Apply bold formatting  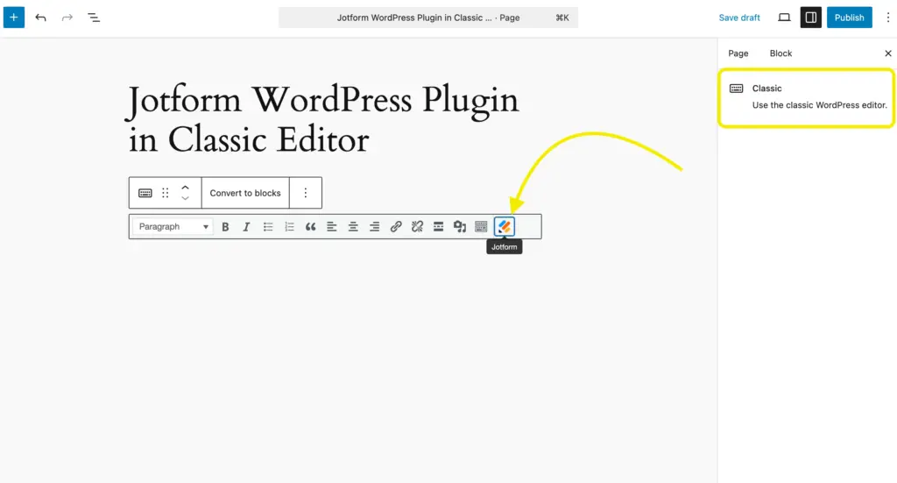(225, 227)
